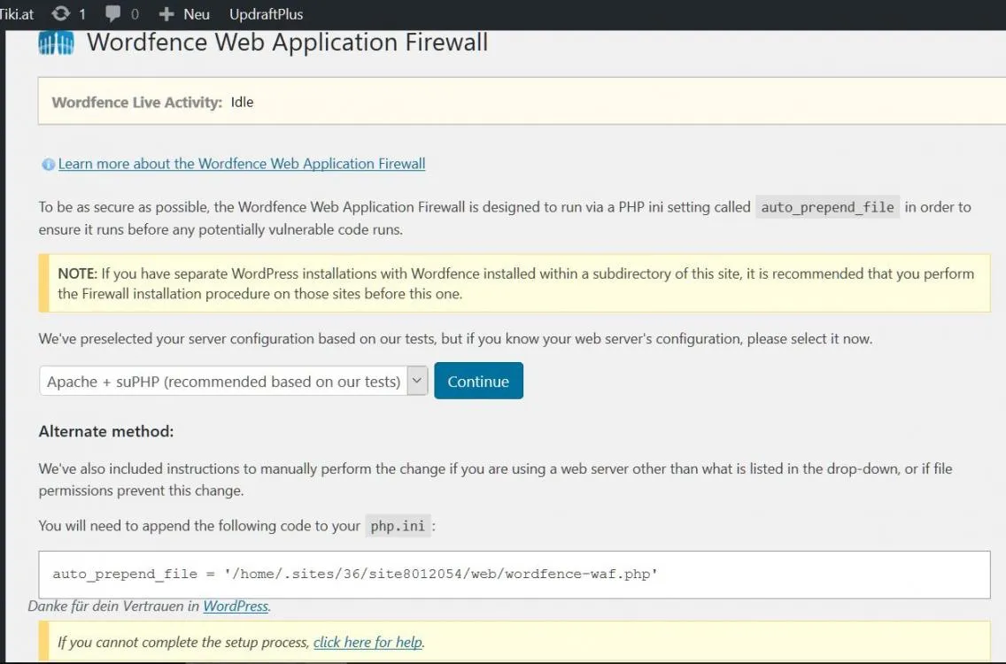The width and height of the screenshot is (1006, 664).
Task: Click the comments count 0
Action: 135,14
